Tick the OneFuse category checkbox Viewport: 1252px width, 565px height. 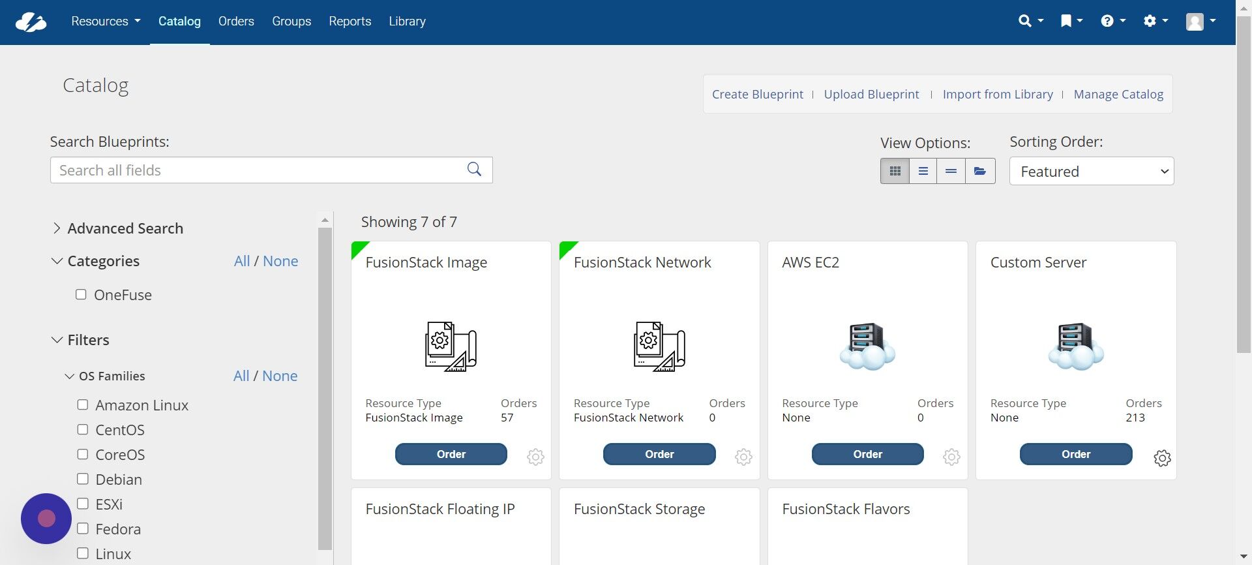(81, 294)
